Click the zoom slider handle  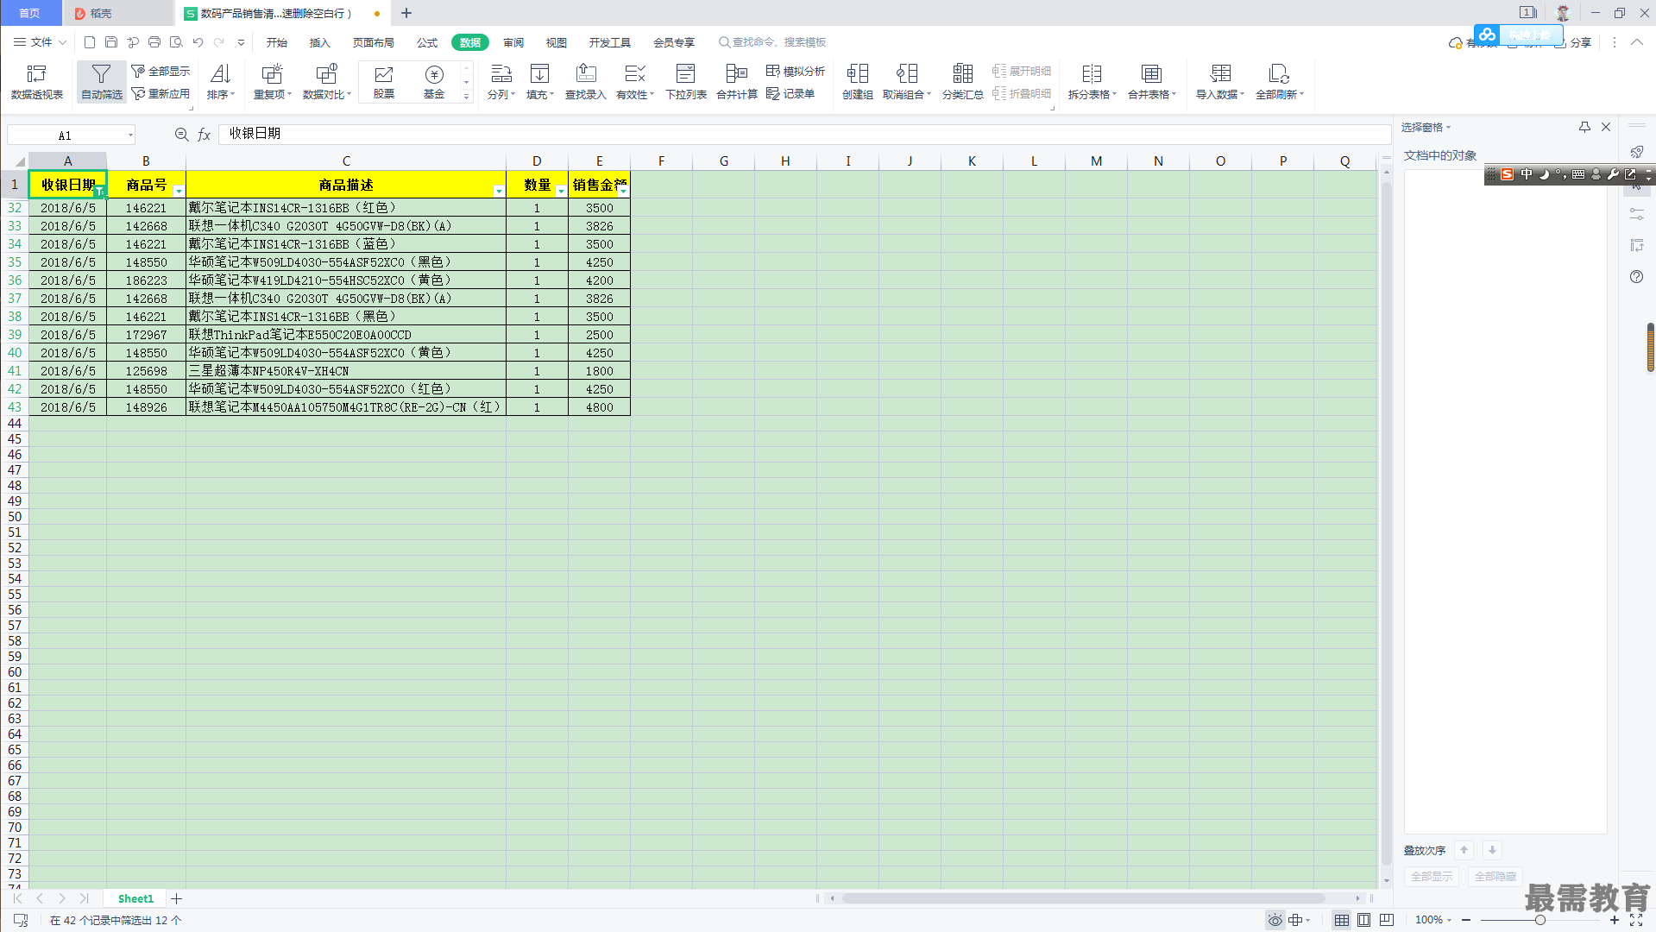(1540, 920)
